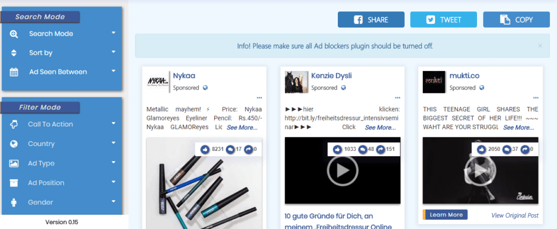The width and height of the screenshot is (557, 229).
Task: Open the three-dots menu on Kenzie Dysli card
Action: (397, 98)
